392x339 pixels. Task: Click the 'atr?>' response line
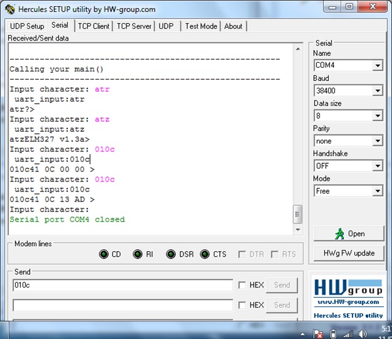tap(22, 109)
